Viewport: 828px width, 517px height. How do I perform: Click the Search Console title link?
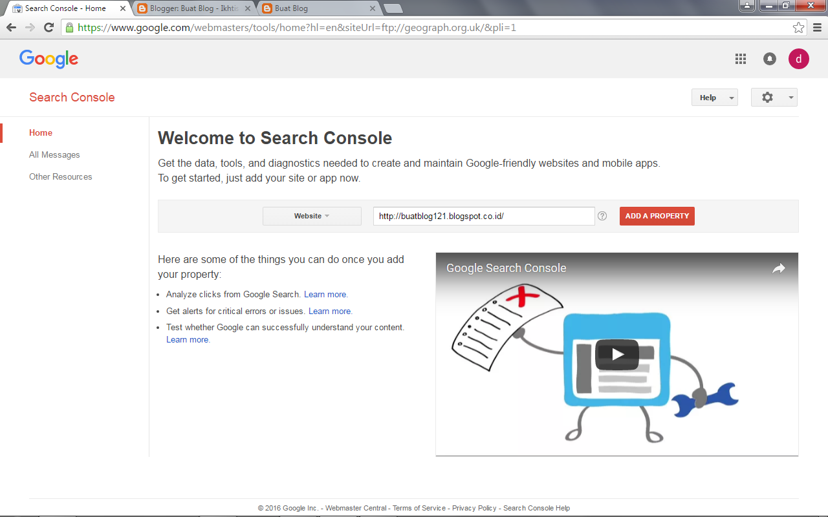[72, 98]
